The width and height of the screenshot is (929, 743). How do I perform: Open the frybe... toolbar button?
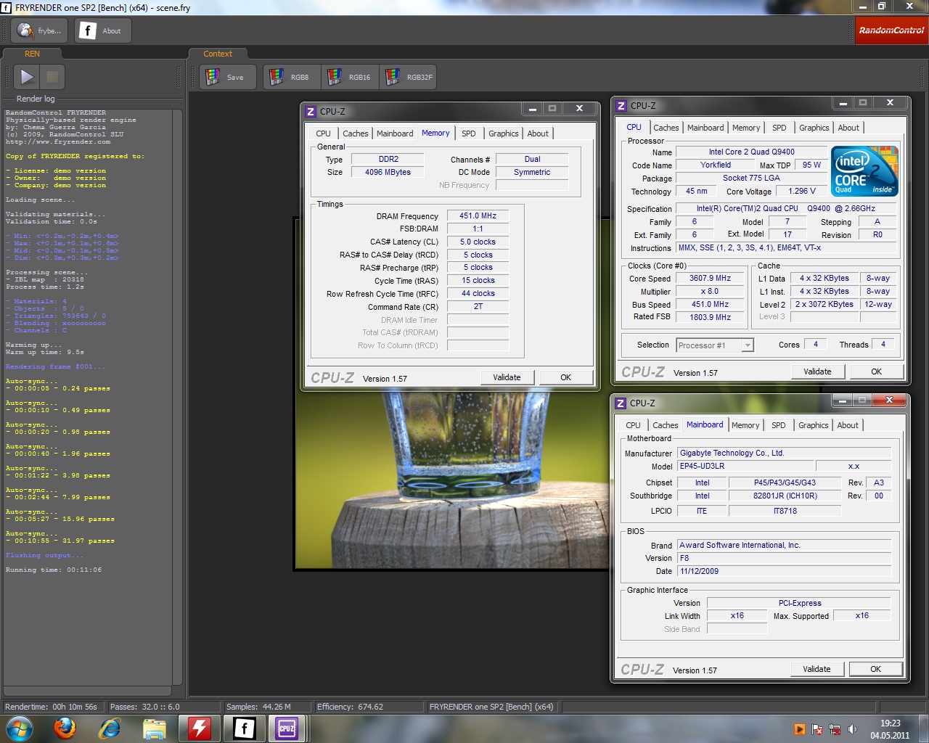click(x=40, y=30)
